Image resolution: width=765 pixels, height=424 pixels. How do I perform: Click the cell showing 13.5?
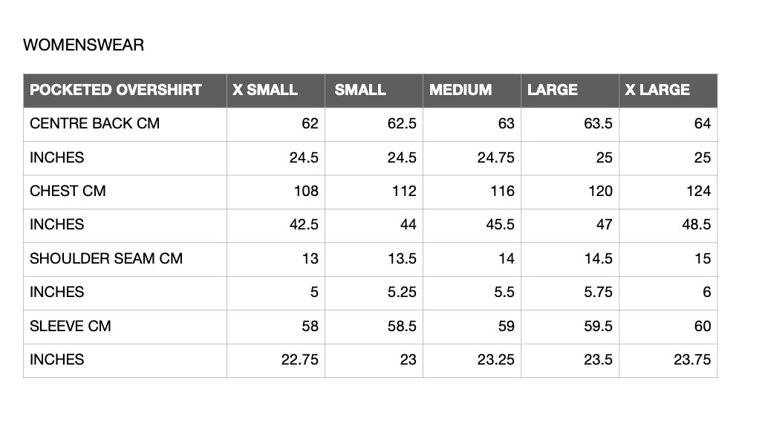point(374,259)
